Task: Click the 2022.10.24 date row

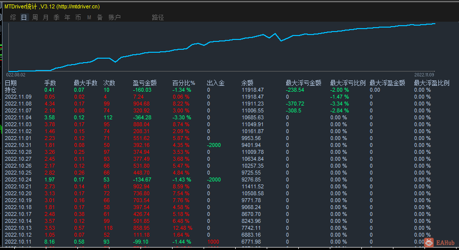Action: click(x=18, y=179)
